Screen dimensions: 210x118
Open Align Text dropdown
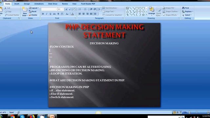click(109, 11)
